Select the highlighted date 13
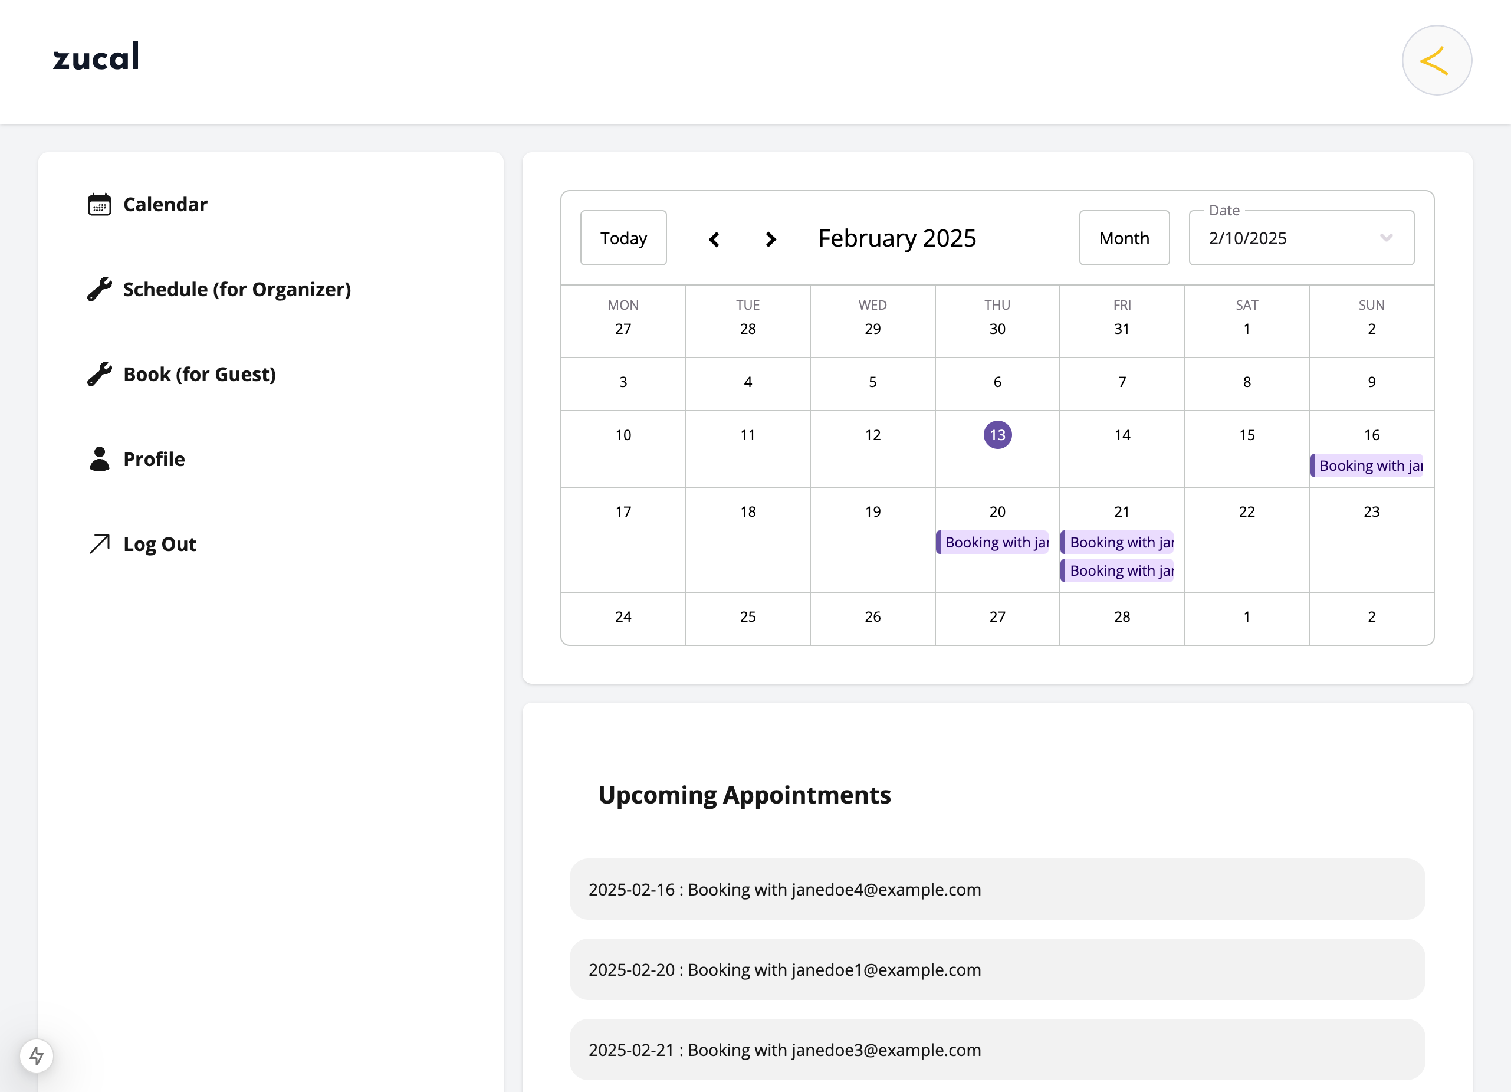The width and height of the screenshot is (1511, 1092). (x=997, y=435)
